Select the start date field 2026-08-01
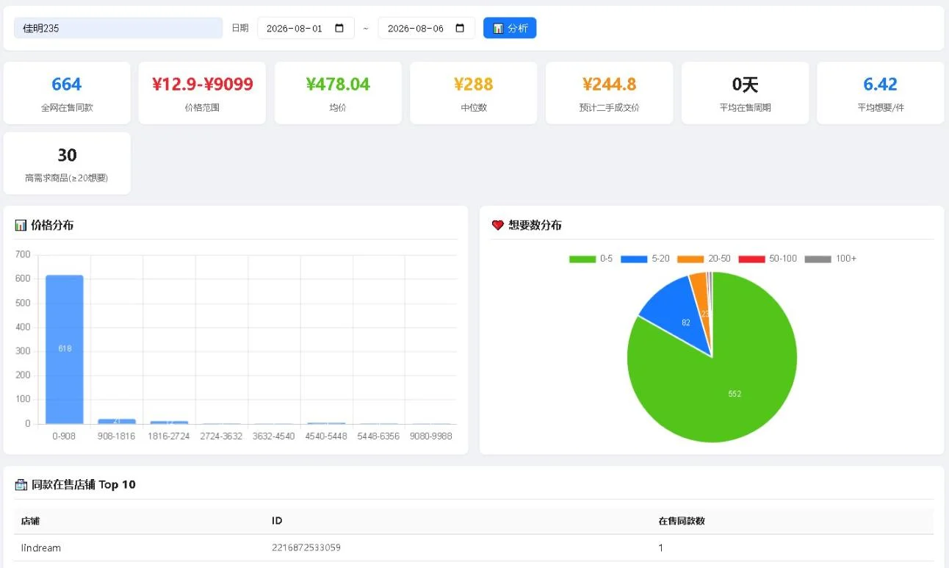 [306, 28]
